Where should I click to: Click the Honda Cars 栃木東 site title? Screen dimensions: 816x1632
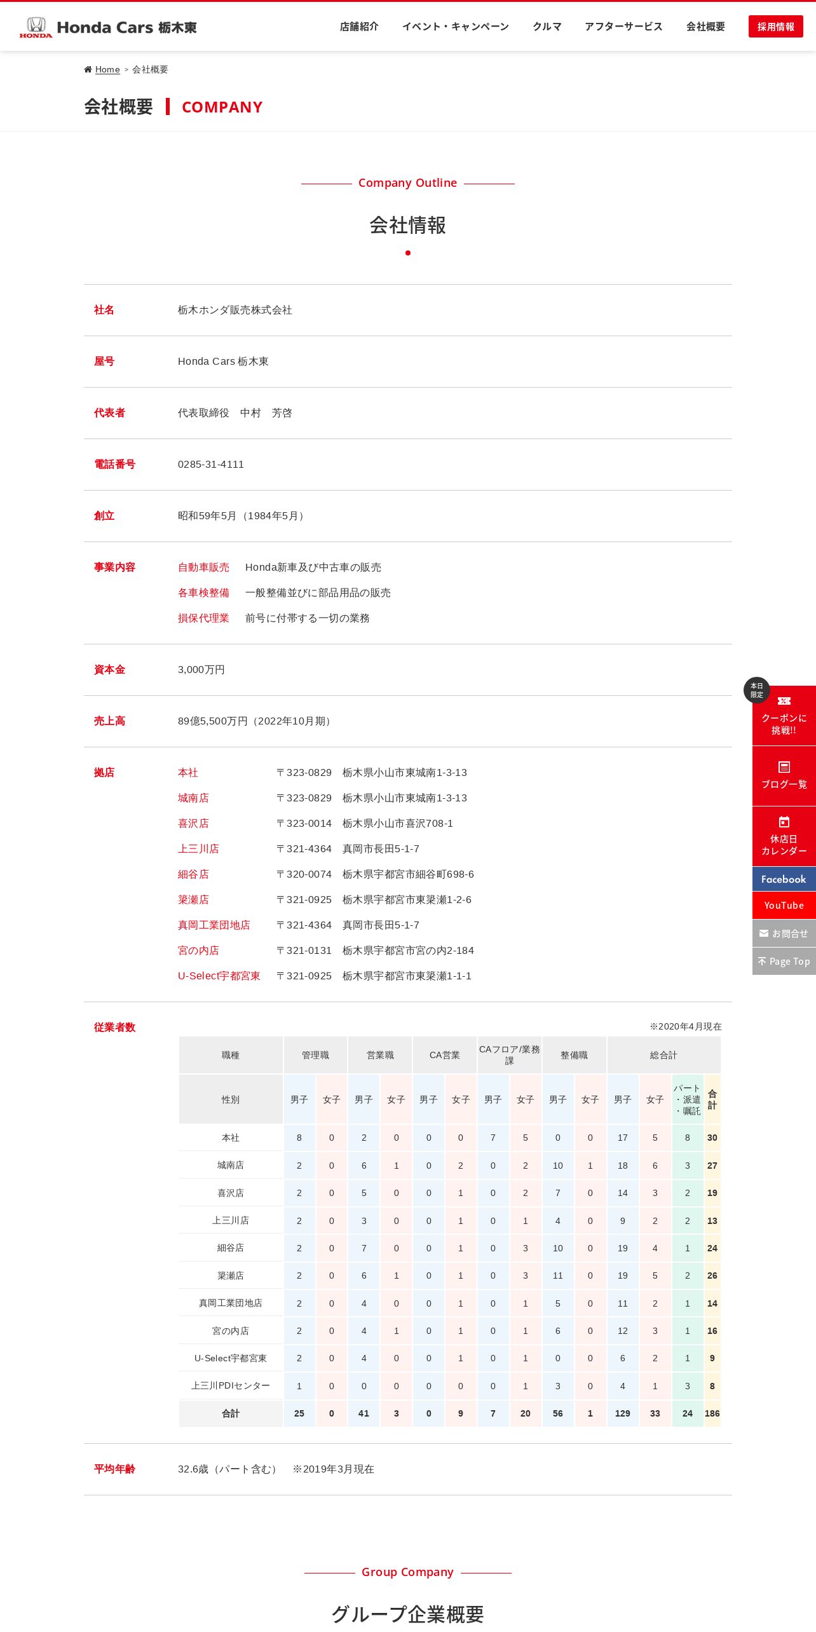126,27
